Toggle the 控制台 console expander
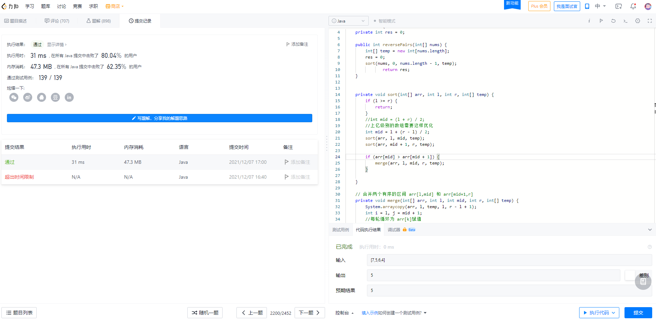The image size is (656, 321). (x=344, y=313)
